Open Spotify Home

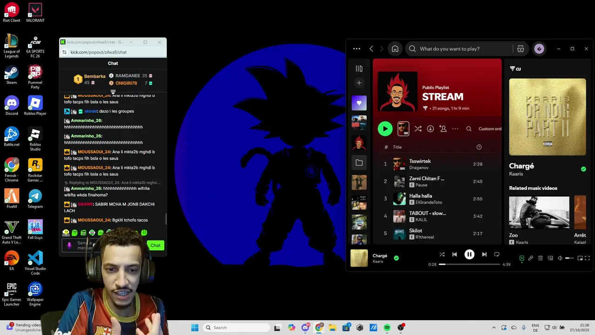pyautogui.click(x=395, y=49)
